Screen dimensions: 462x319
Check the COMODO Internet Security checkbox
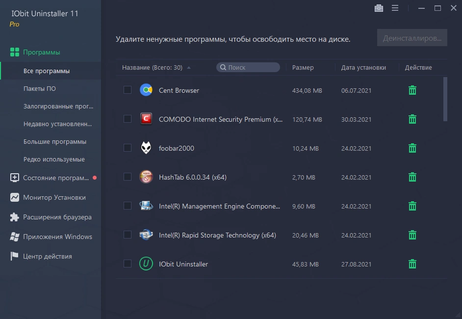click(128, 119)
